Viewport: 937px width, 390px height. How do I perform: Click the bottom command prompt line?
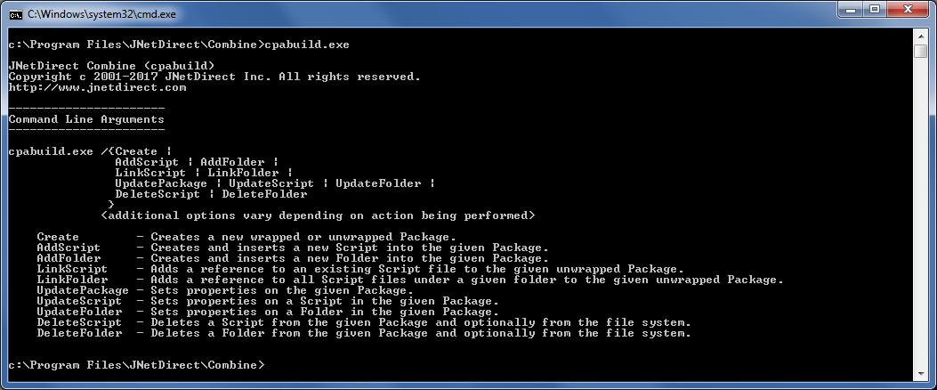137,365
